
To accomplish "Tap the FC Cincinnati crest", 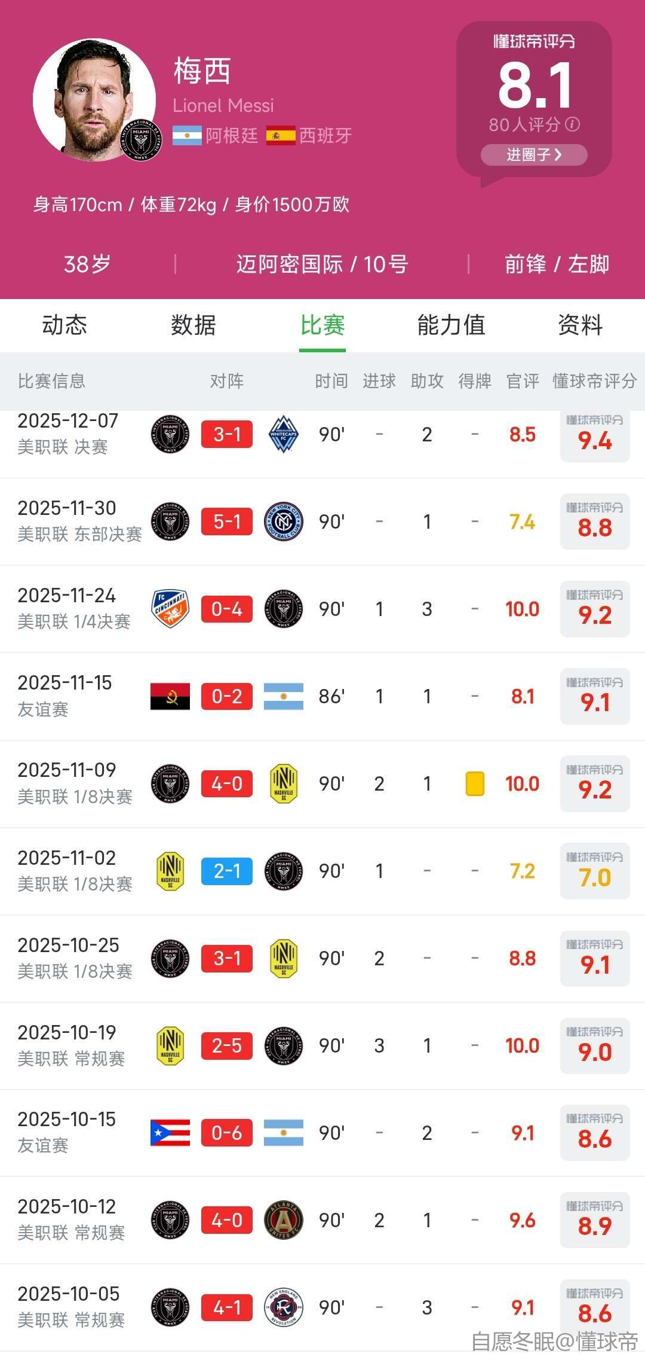I will coord(170,609).
